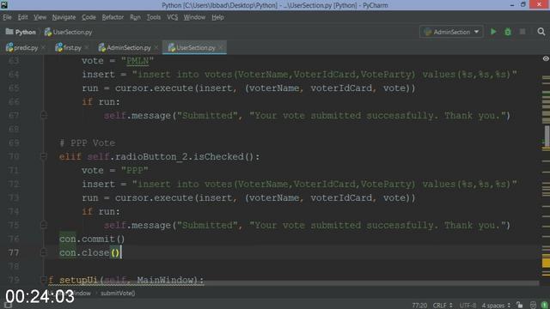550x309 pixels.
Task: Click the "# PPP Vote" comment line
Action: 87,143
